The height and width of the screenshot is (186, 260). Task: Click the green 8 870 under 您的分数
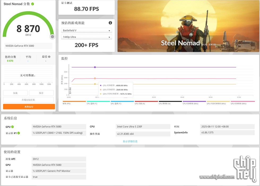pos(10,61)
